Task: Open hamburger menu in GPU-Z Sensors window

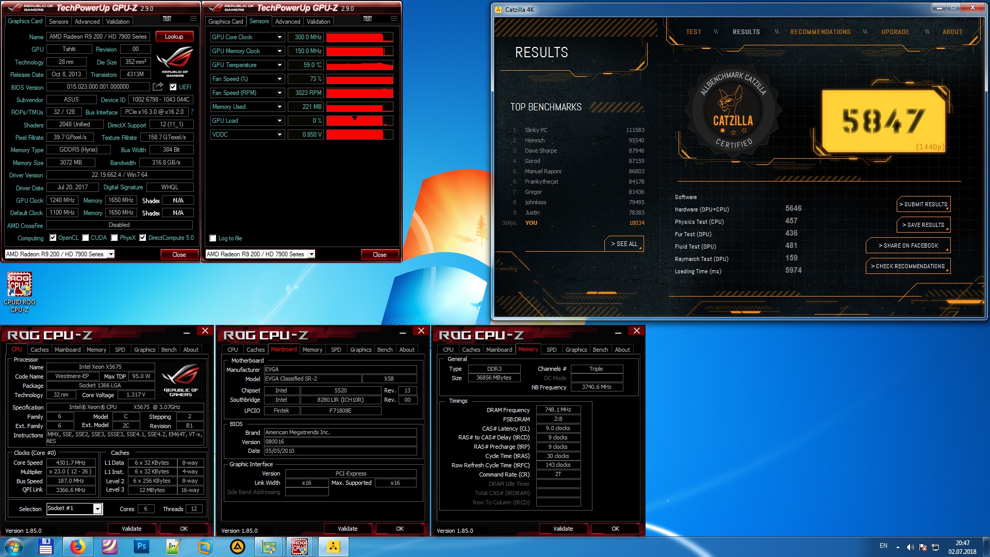Action: click(x=394, y=19)
